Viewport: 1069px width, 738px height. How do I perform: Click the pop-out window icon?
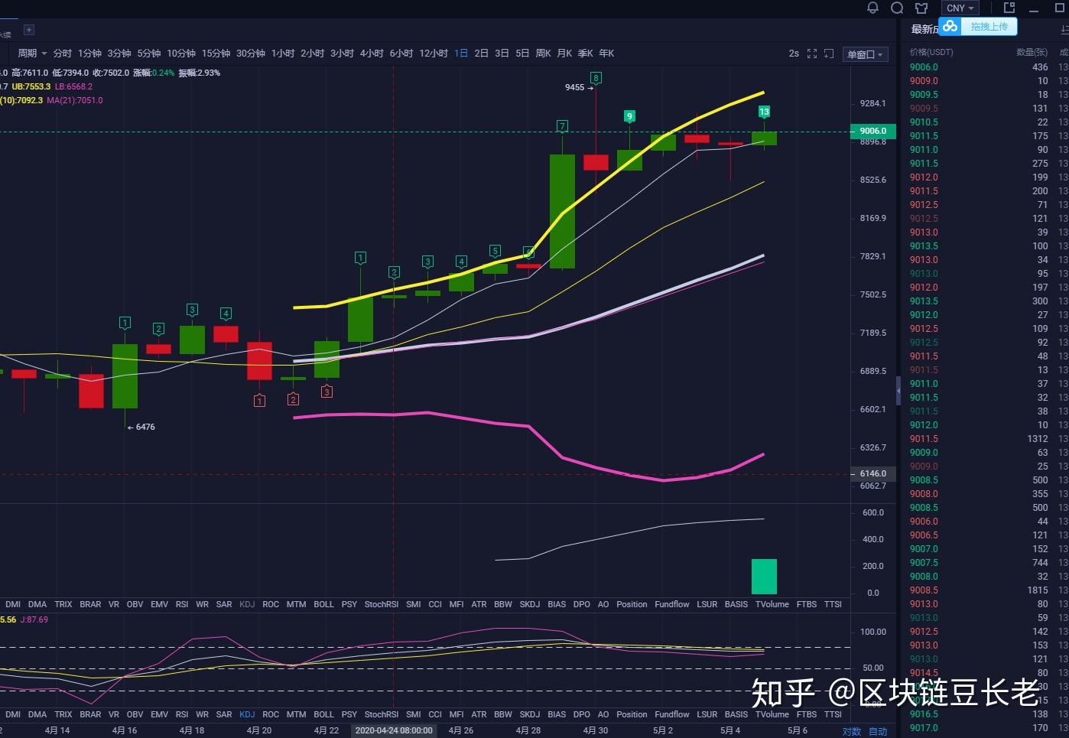(x=1009, y=8)
